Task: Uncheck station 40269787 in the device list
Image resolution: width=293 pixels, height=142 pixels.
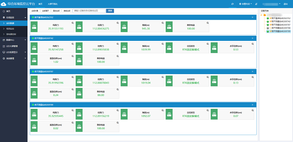Action: coord(270,24)
